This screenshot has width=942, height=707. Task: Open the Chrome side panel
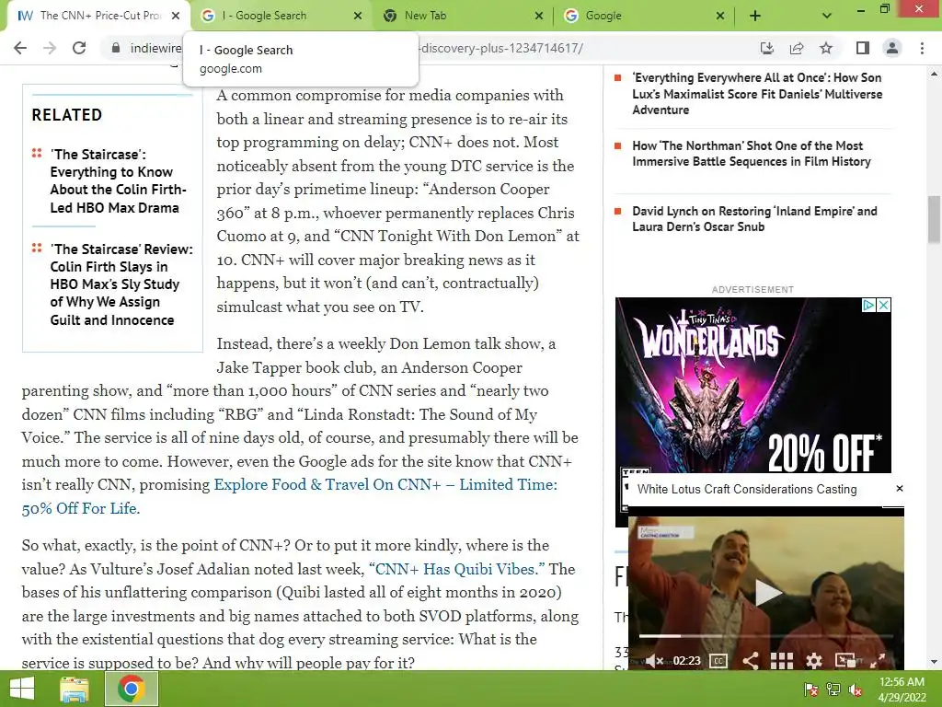tap(863, 48)
